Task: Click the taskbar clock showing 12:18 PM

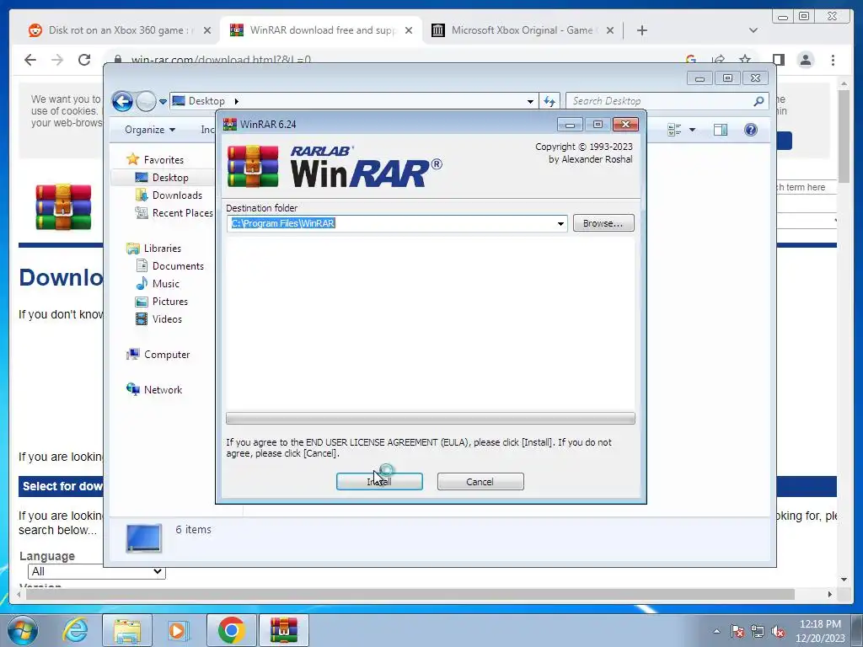Action: [x=820, y=631]
